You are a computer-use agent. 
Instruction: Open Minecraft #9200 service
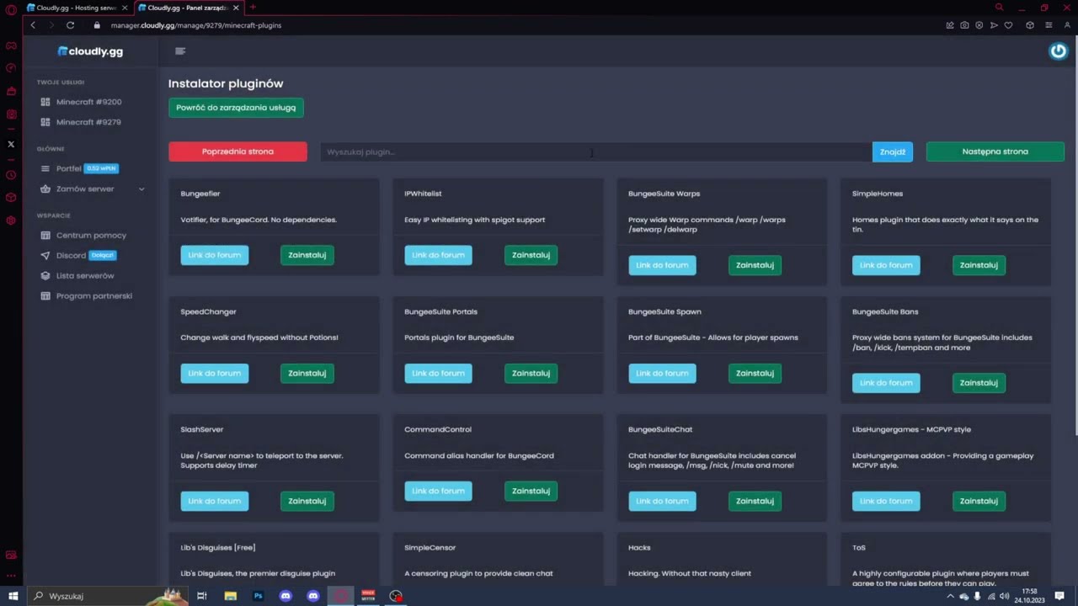tap(88, 102)
